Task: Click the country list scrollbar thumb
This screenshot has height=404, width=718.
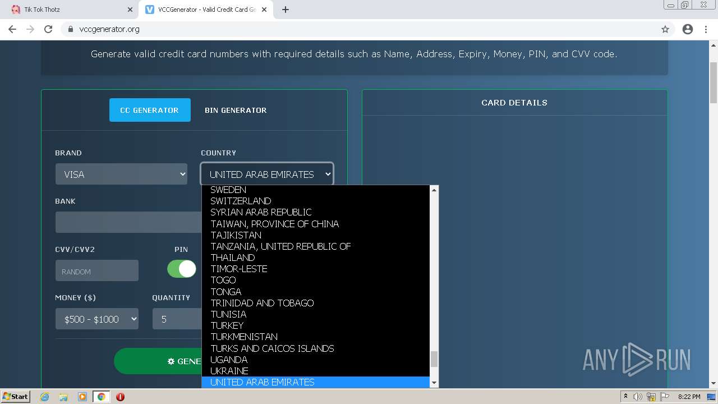Action: (434, 359)
